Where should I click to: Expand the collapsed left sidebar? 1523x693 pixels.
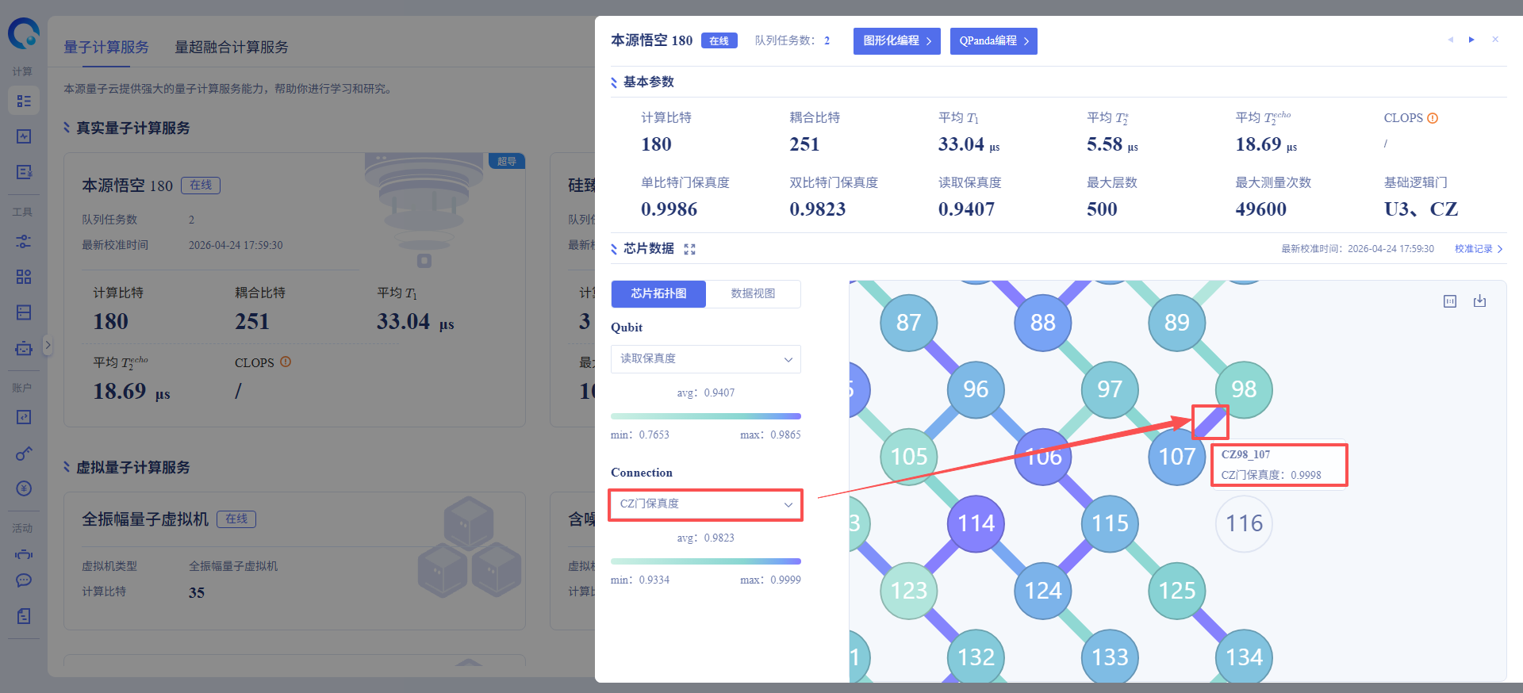pos(48,345)
